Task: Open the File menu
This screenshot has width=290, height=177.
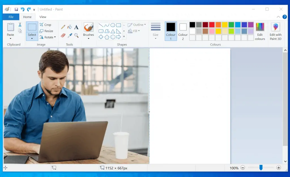Action: point(10,17)
